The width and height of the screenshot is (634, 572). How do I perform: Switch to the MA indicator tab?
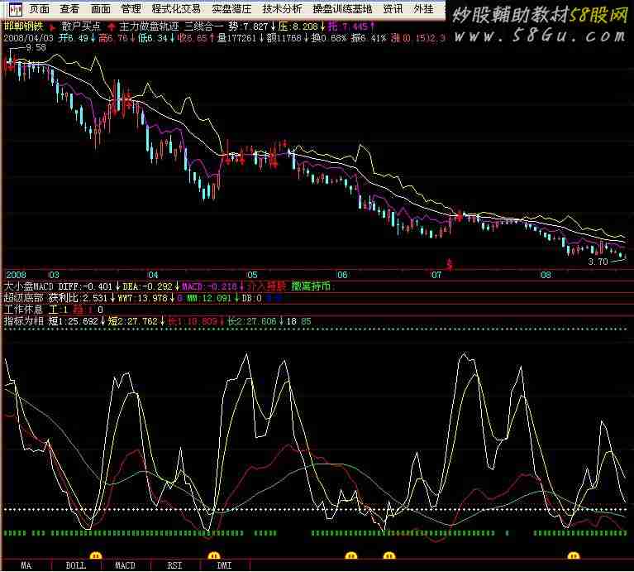click(x=26, y=565)
